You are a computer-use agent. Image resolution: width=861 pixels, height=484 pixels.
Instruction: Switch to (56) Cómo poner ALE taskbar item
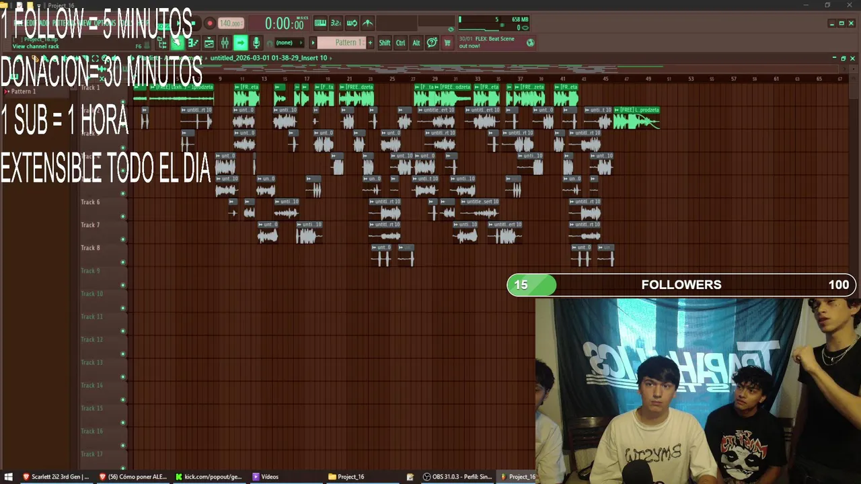[133, 477]
